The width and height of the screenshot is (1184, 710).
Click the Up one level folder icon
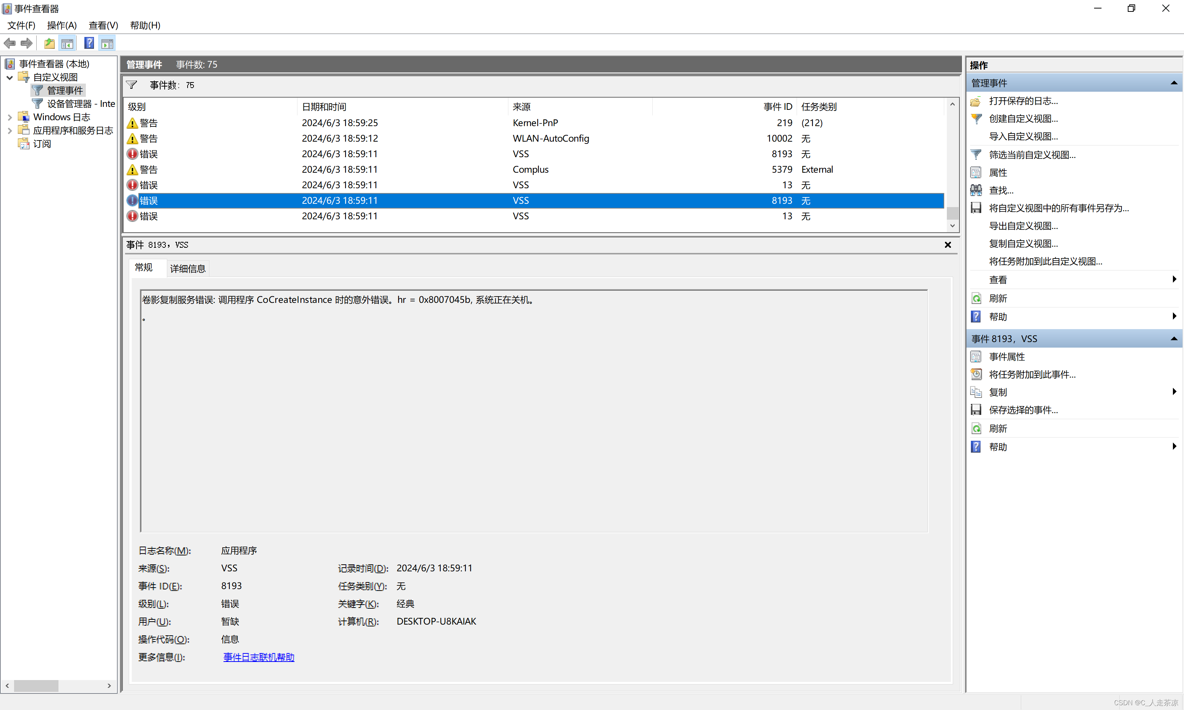(49, 44)
